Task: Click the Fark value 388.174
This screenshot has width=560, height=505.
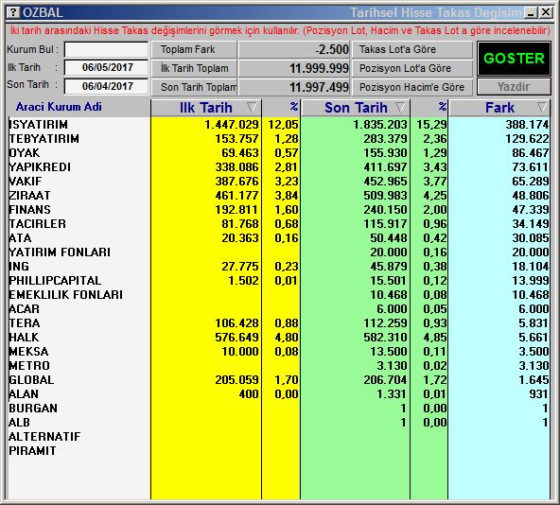Action: click(x=527, y=124)
